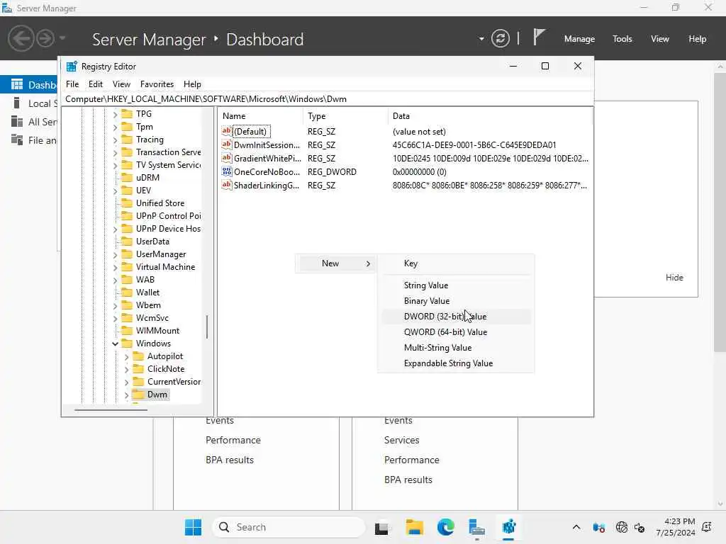Click the Hide link in Server Manager
This screenshot has width=726, height=544.
[x=674, y=277]
